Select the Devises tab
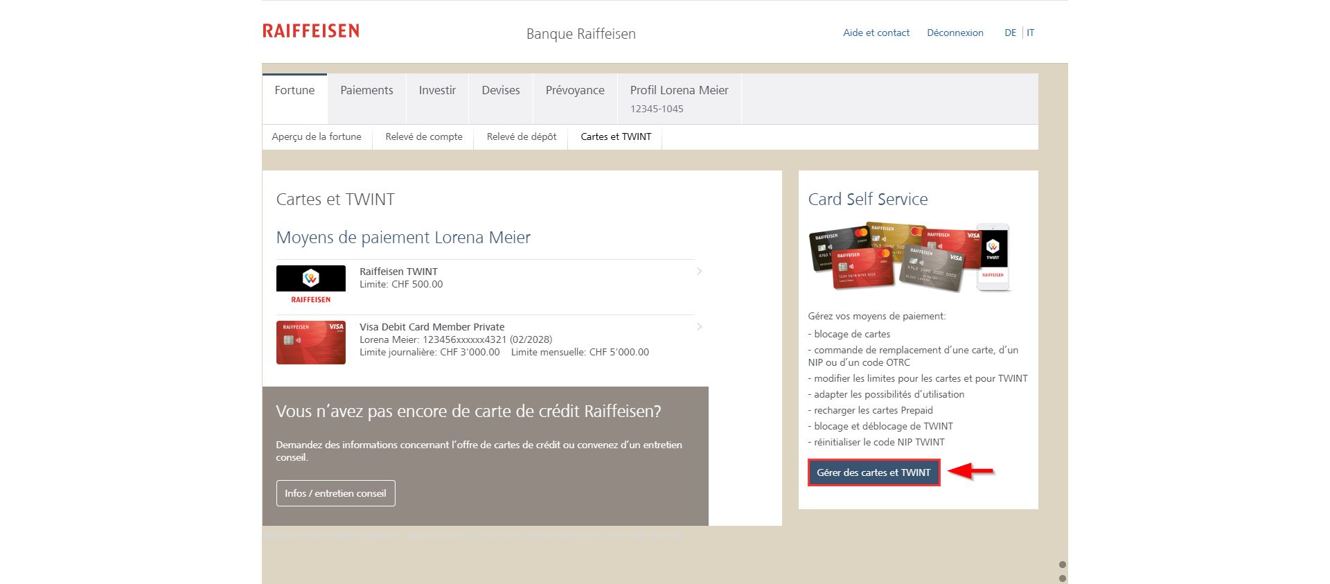The height and width of the screenshot is (584, 1330). tap(500, 91)
